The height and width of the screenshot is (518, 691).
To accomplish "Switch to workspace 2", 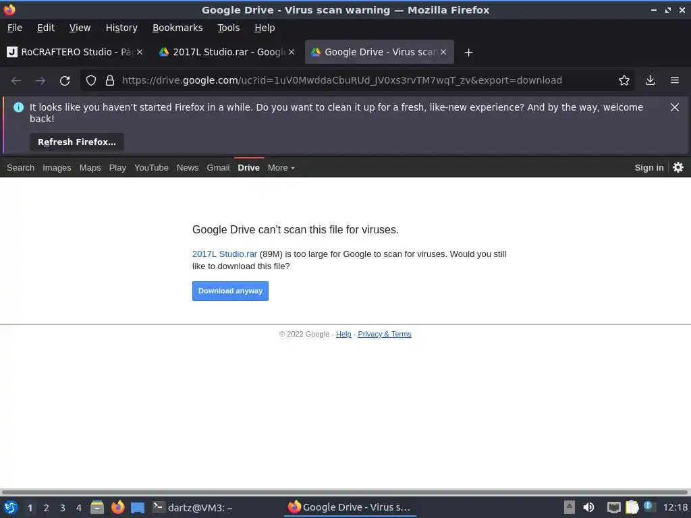I will click(47, 508).
